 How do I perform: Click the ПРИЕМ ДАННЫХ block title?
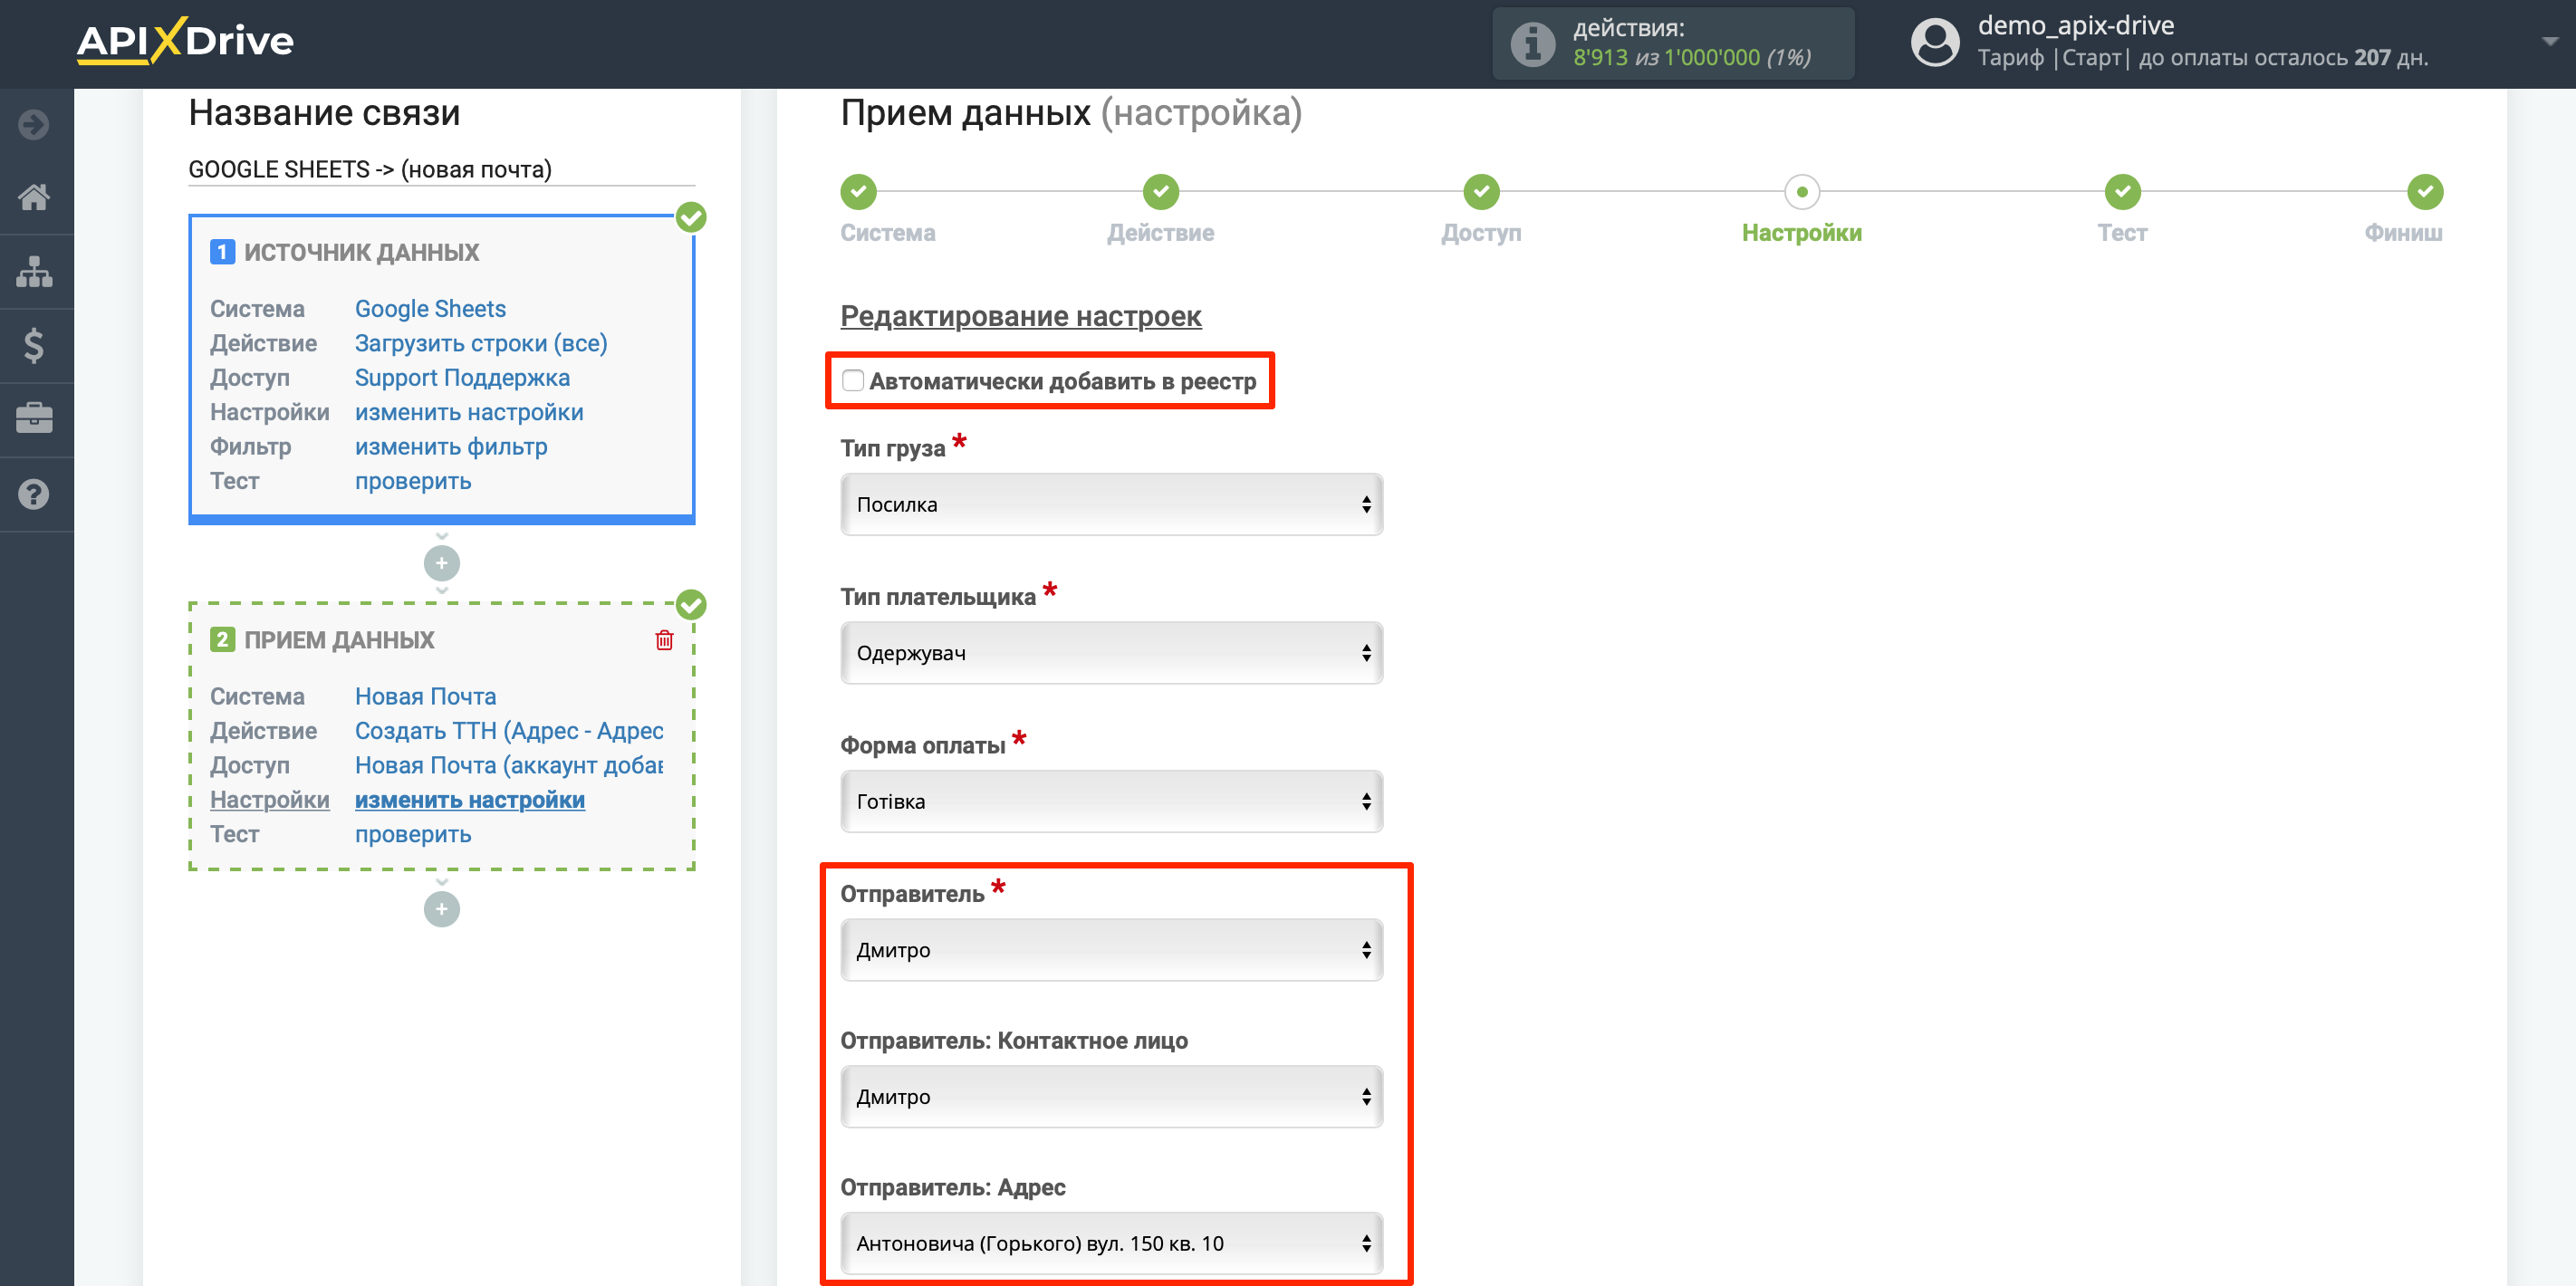339,640
